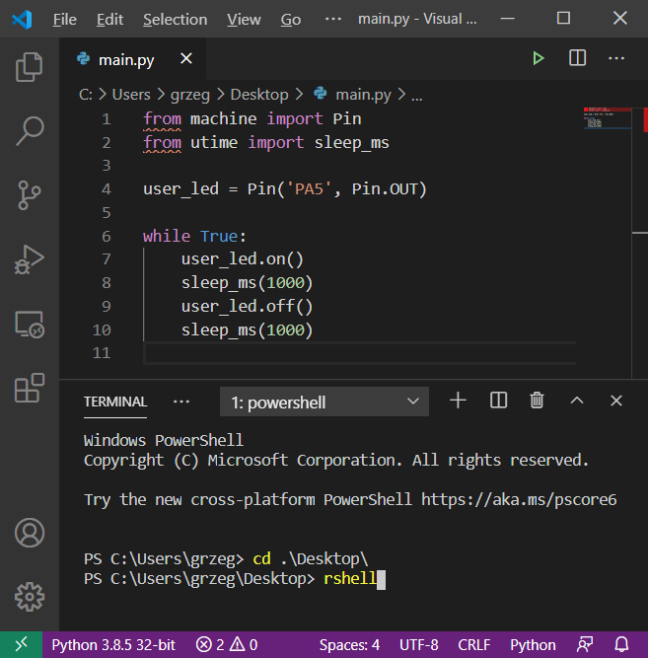The width and height of the screenshot is (648, 658).
Task: Click the C: breadcrumb segment
Action: point(85,95)
